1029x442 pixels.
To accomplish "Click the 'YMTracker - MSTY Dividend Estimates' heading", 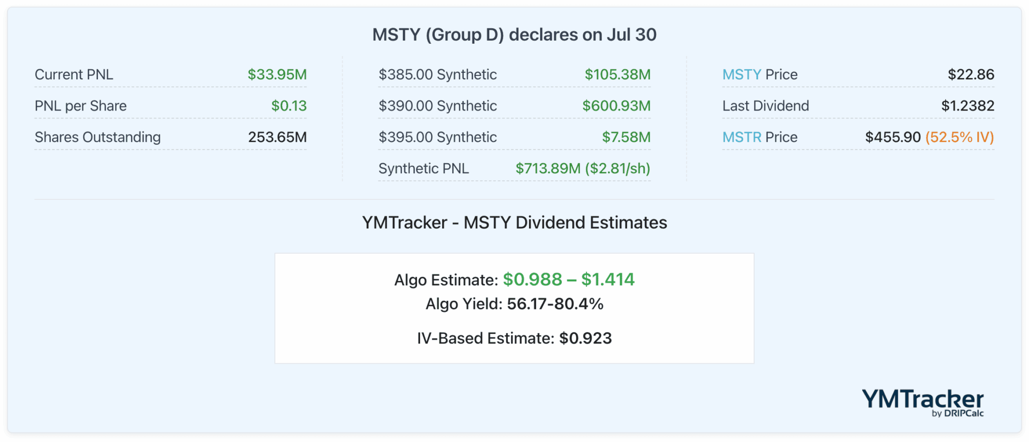I will pos(514,223).
